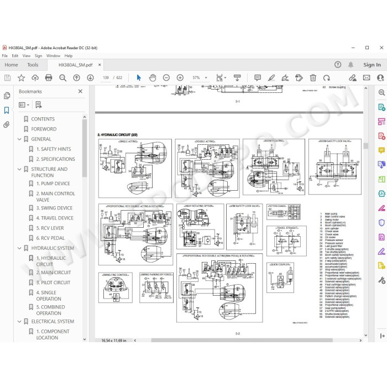Screen dimensions: 387x387
Task: Open Page Thumbnails panel
Action: 7,96
